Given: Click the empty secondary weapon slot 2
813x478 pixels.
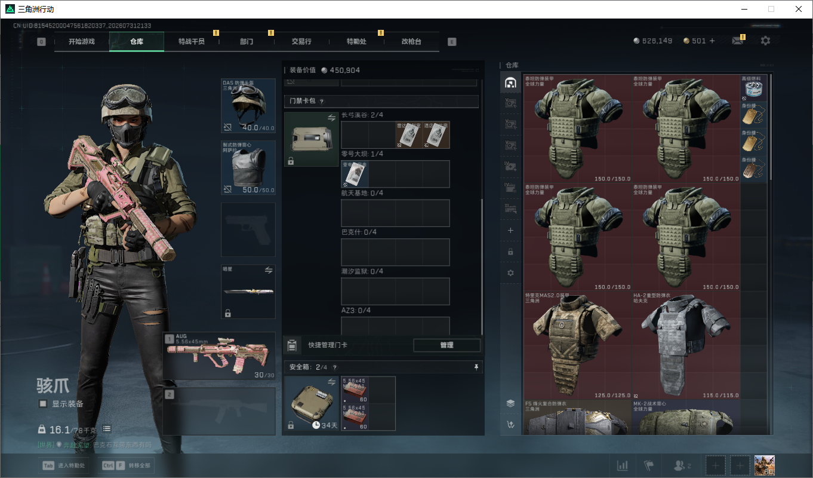Looking at the screenshot, I should coord(219,411).
